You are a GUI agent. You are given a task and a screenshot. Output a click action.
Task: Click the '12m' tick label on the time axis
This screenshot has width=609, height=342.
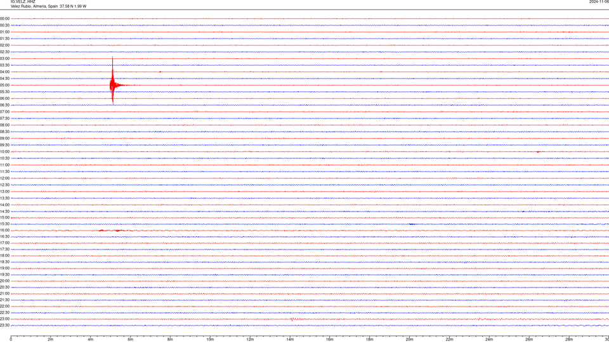[250, 339]
